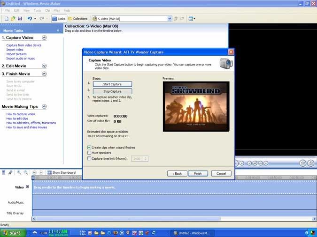Enable the Capture time limit checkbox
Screen dimensions: 317x237
(90, 158)
